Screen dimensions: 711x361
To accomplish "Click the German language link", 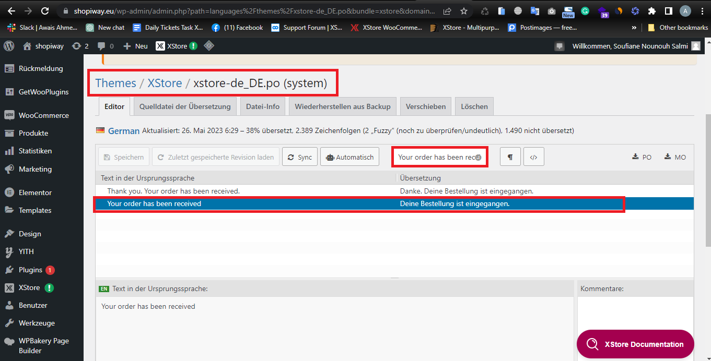I will [x=124, y=131].
